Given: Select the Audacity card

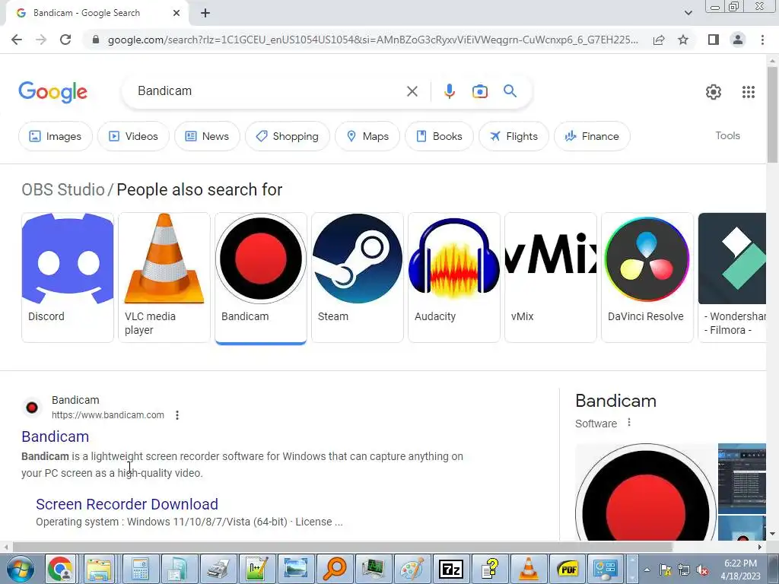Looking at the screenshot, I should click(x=454, y=277).
